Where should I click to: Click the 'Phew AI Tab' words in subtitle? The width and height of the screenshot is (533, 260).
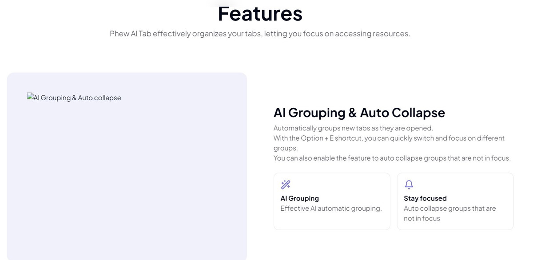click(130, 34)
